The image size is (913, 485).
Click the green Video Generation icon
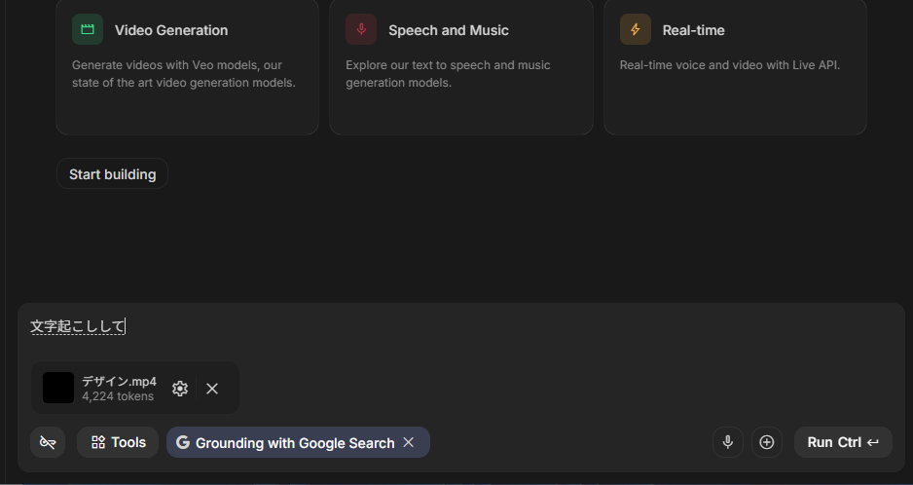pyautogui.click(x=88, y=29)
